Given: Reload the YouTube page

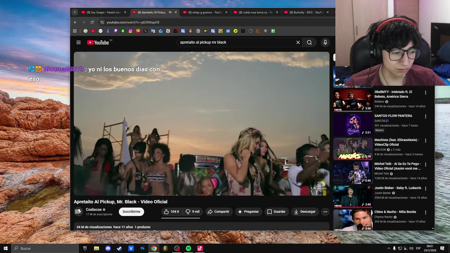Looking at the screenshot, I should 92,22.
